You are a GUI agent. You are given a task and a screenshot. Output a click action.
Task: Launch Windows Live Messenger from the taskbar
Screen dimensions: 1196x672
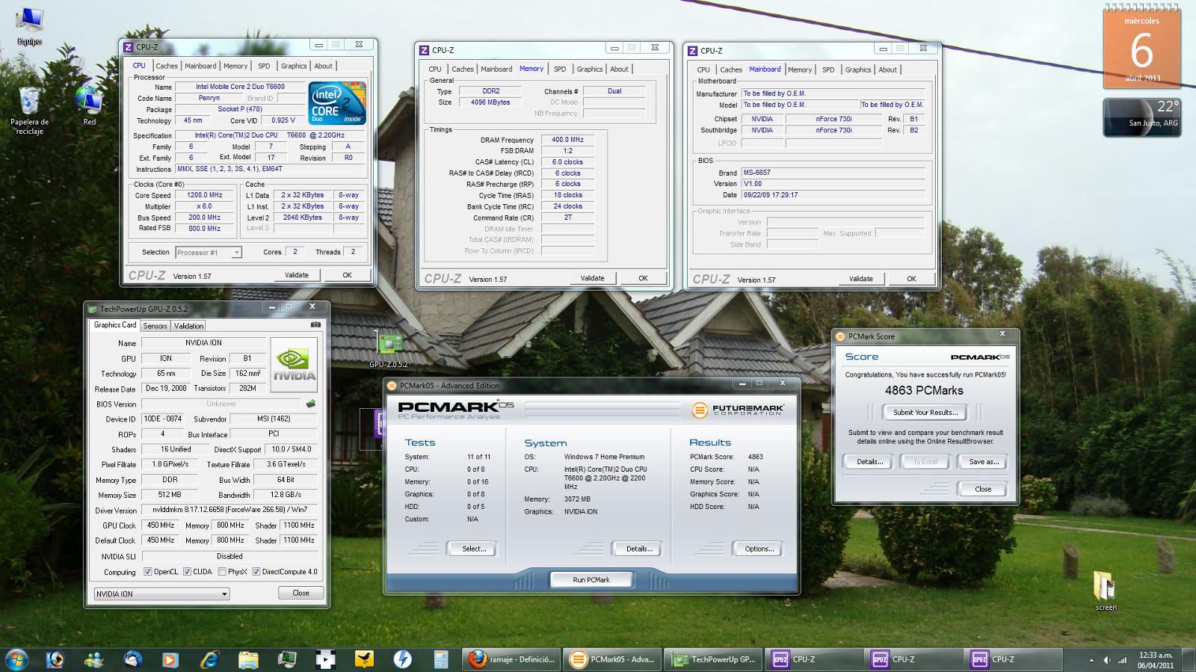point(94,659)
